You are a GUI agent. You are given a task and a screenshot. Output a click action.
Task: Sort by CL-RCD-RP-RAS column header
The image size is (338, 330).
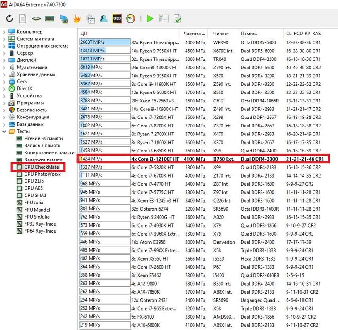click(303, 34)
